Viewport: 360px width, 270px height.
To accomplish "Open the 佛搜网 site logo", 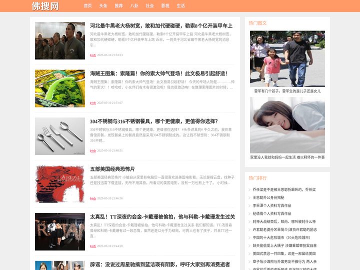I will click(45, 6).
